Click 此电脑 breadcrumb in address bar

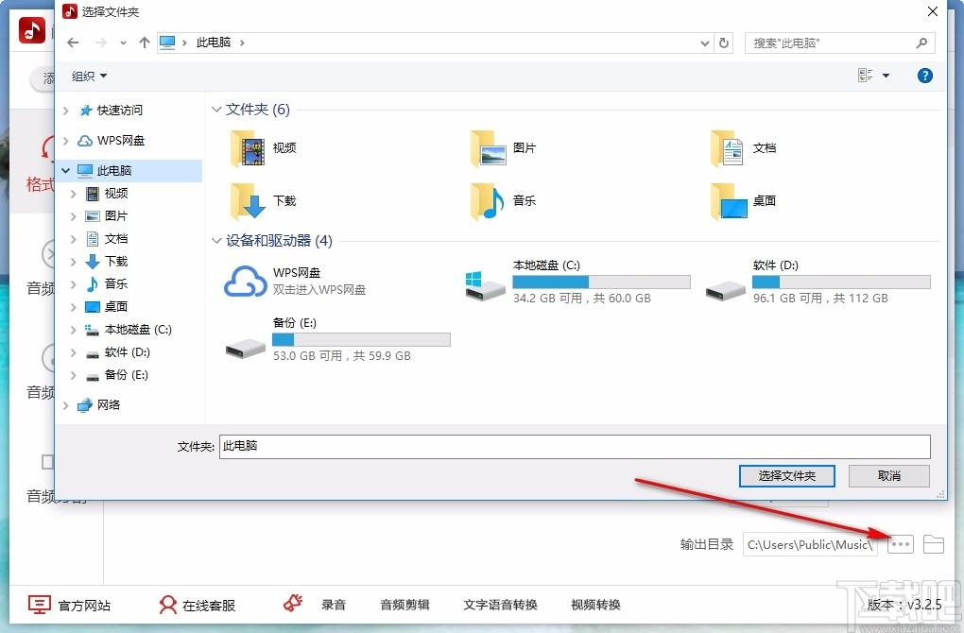[214, 43]
